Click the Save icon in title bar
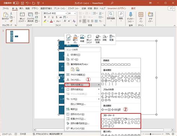This screenshot has width=177, height=136. click(22, 3)
